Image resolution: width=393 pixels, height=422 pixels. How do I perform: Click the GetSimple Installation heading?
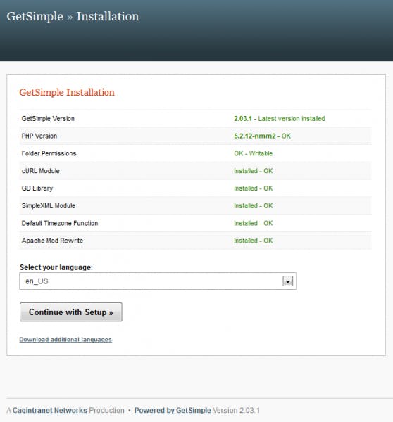coord(67,92)
